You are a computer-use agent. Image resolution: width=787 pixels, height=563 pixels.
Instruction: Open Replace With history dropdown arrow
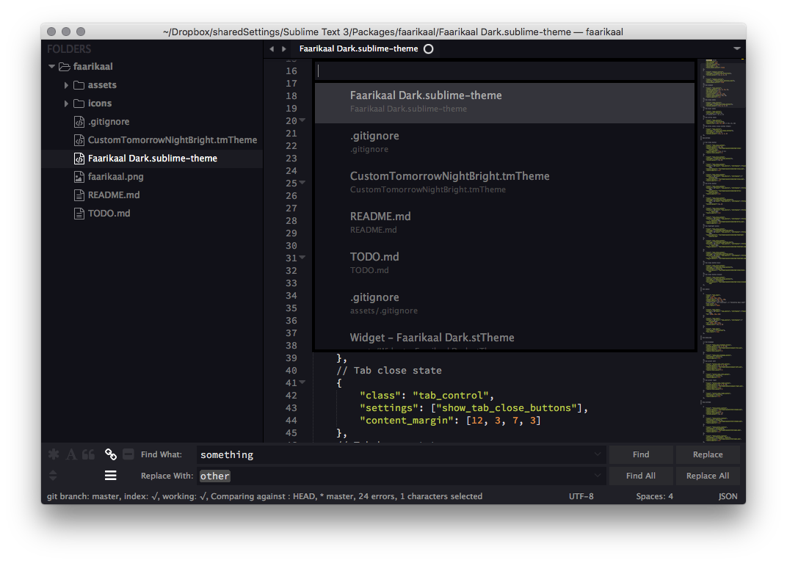598,475
